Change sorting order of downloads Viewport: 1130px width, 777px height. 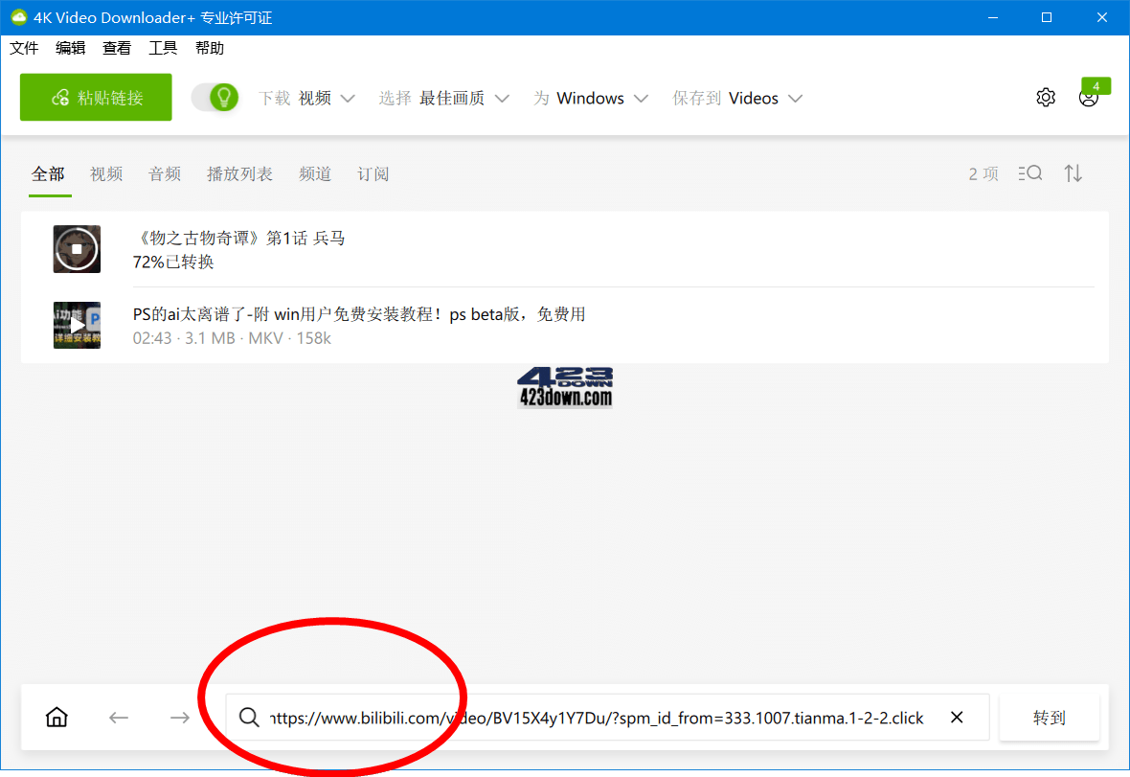pos(1073,173)
